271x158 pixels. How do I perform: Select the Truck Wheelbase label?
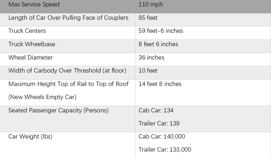point(32,44)
